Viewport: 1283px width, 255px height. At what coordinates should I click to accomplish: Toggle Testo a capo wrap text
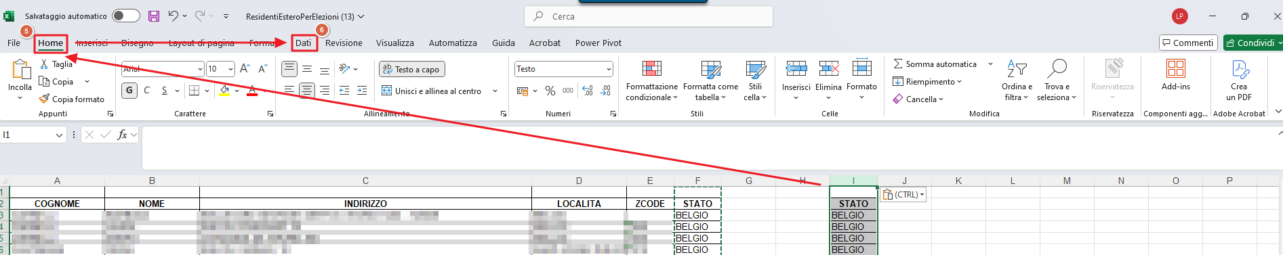click(411, 69)
